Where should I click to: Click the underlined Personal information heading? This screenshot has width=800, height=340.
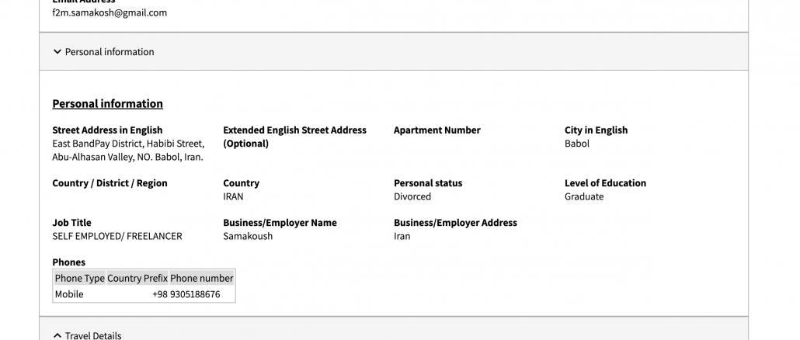click(107, 104)
